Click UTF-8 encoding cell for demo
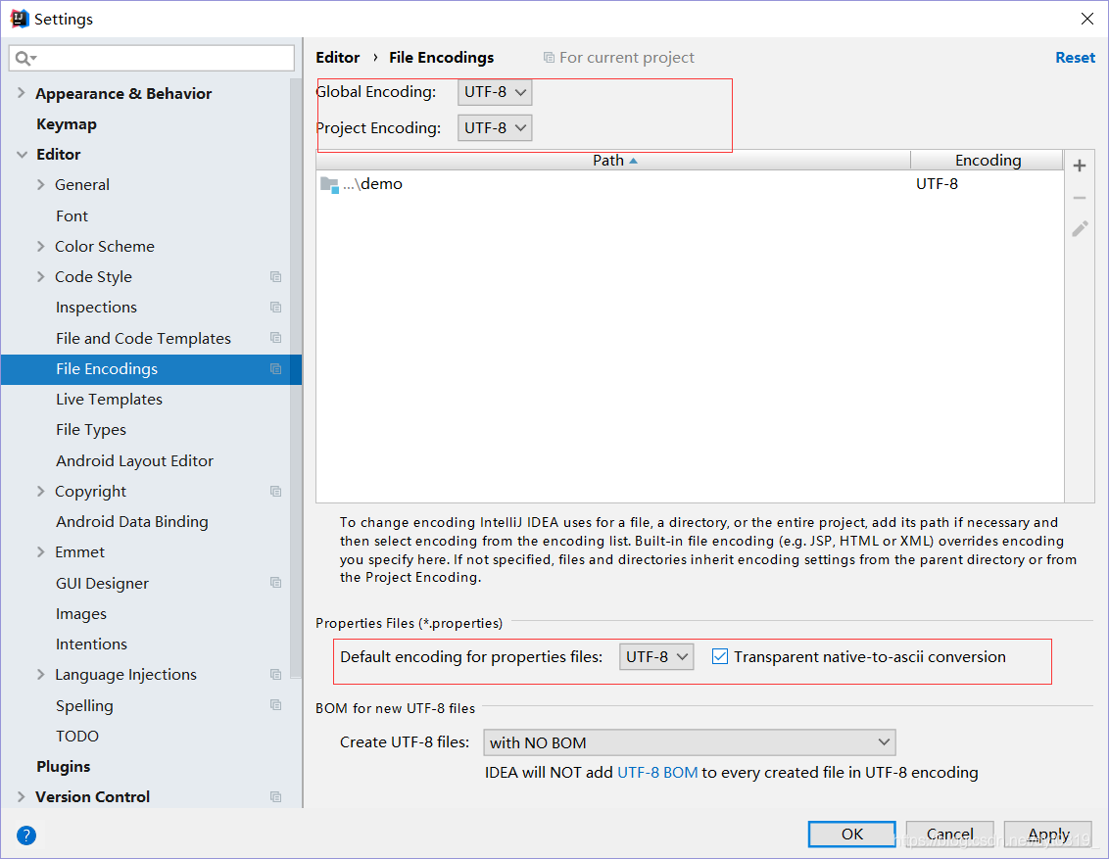This screenshot has height=859, width=1109. (937, 184)
